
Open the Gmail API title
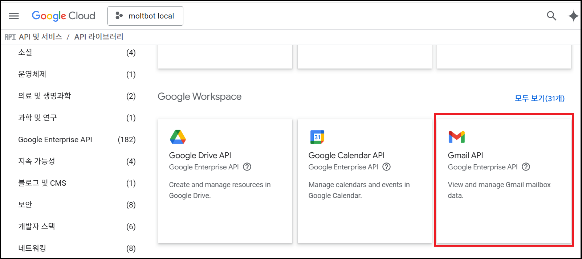click(465, 155)
